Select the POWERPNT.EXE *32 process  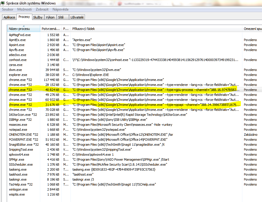coord(23,140)
